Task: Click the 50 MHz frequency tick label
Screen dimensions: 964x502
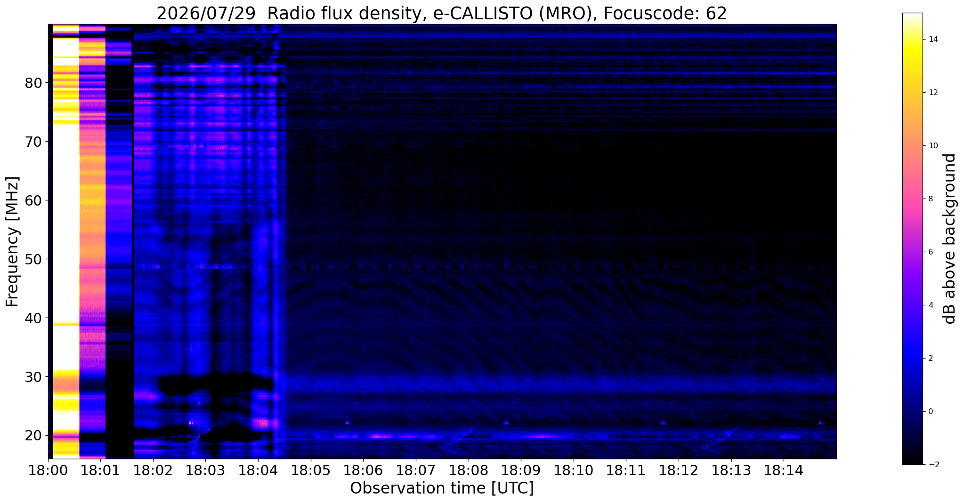Action: pyautogui.click(x=33, y=260)
